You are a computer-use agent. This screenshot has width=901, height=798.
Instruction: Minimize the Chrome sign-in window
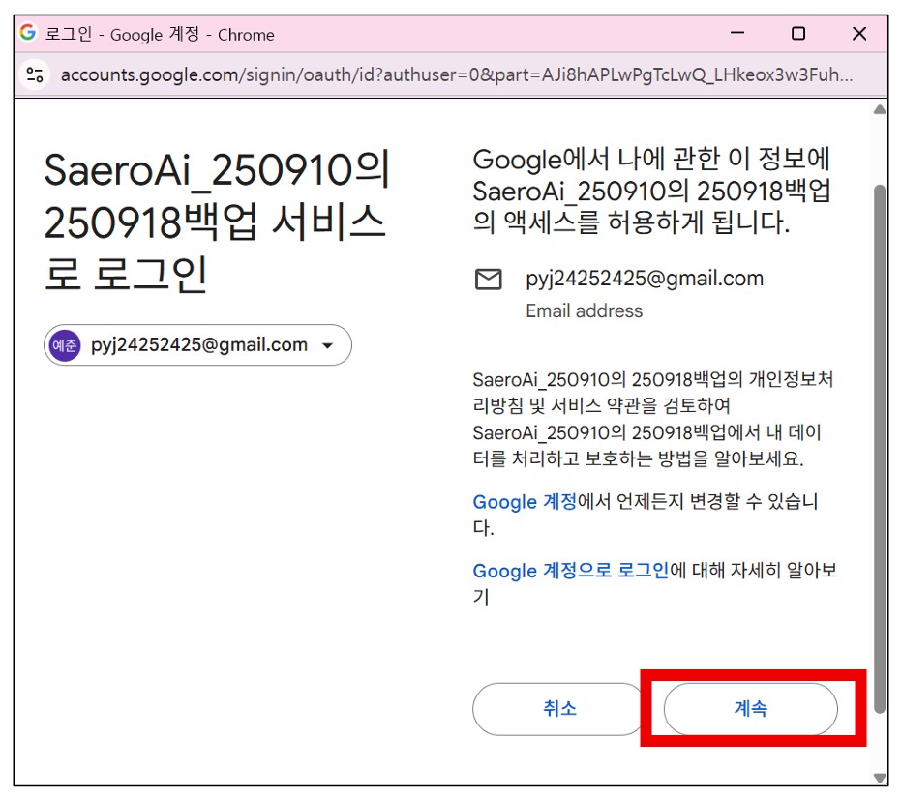coord(737,34)
